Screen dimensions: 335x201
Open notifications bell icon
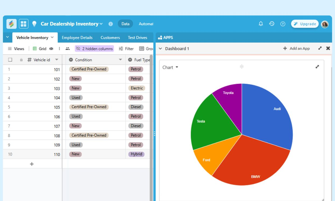tap(261, 24)
